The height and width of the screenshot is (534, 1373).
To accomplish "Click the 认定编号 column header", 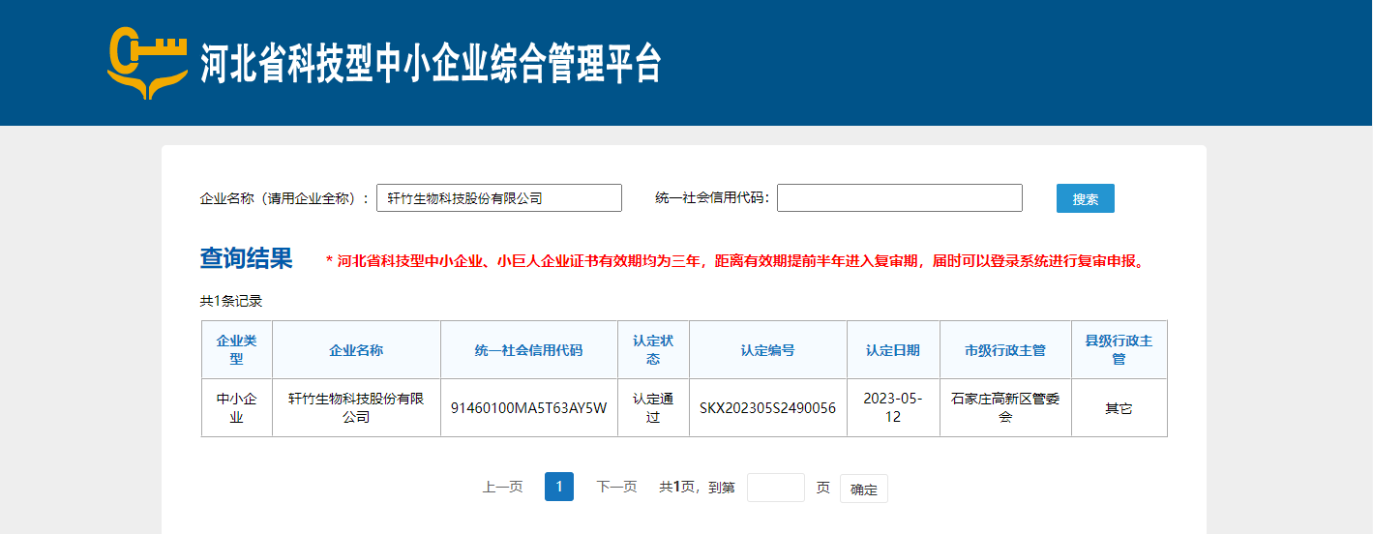I will (x=767, y=350).
